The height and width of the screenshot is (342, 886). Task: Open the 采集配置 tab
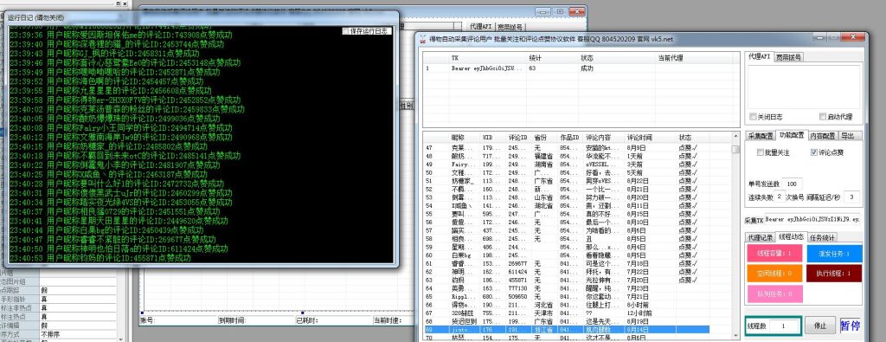pyautogui.click(x=761, y=136)
